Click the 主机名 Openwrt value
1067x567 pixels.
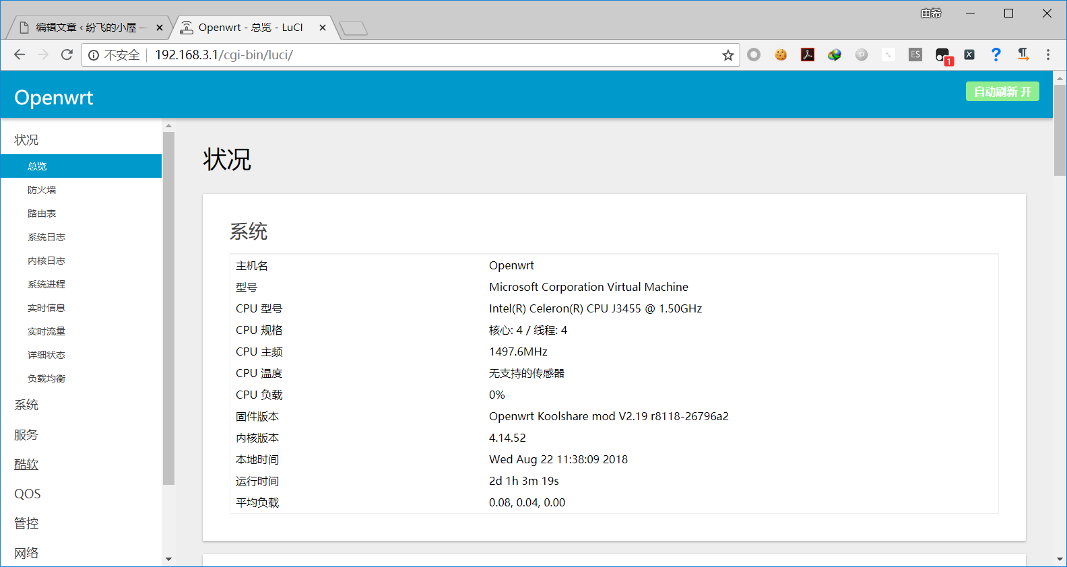click(511, 265)
